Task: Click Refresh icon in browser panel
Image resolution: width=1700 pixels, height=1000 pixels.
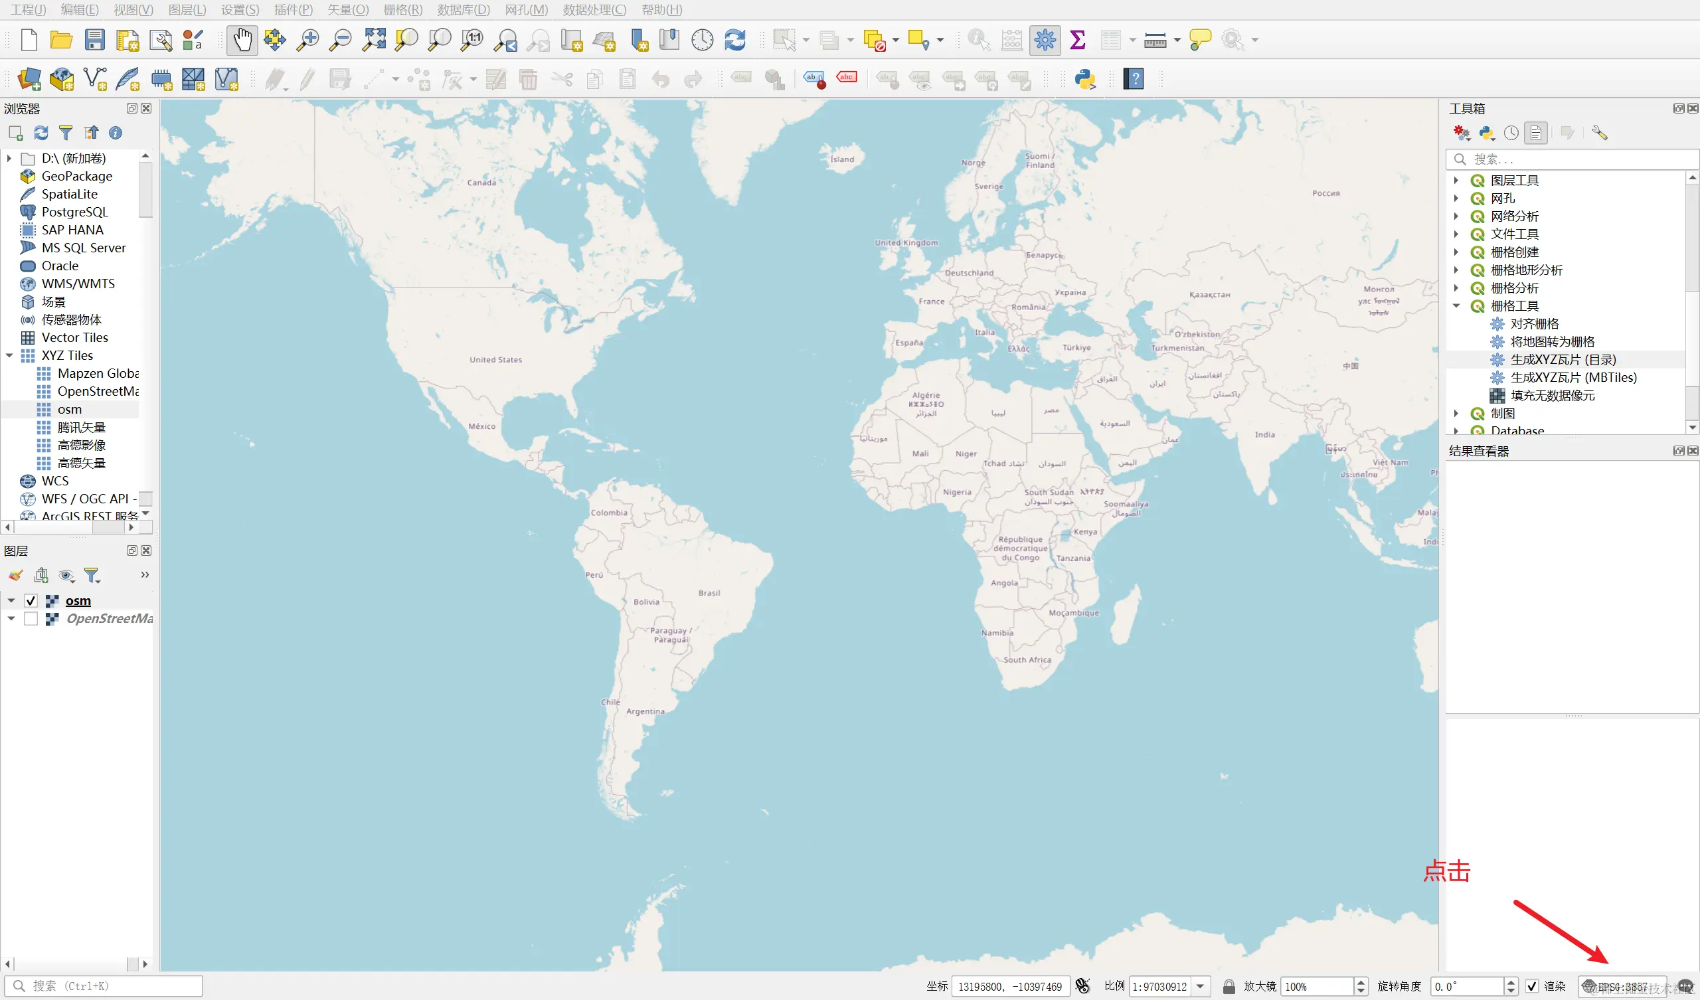Action: click(41, 133)
